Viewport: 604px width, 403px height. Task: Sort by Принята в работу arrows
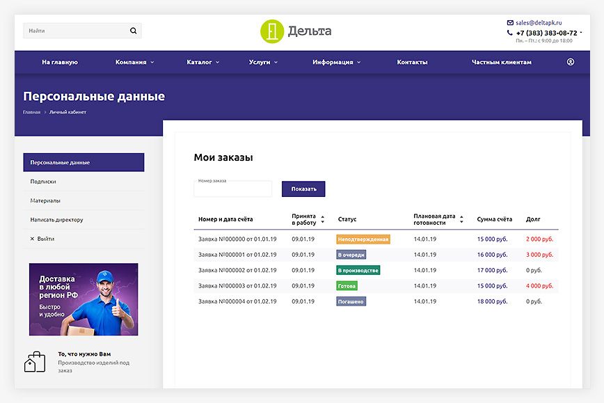click(323, 220)
